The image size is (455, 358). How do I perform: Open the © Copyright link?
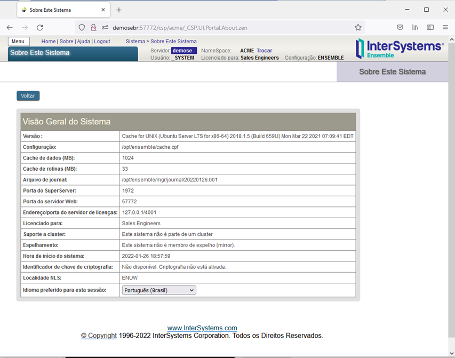coord(99,336)
